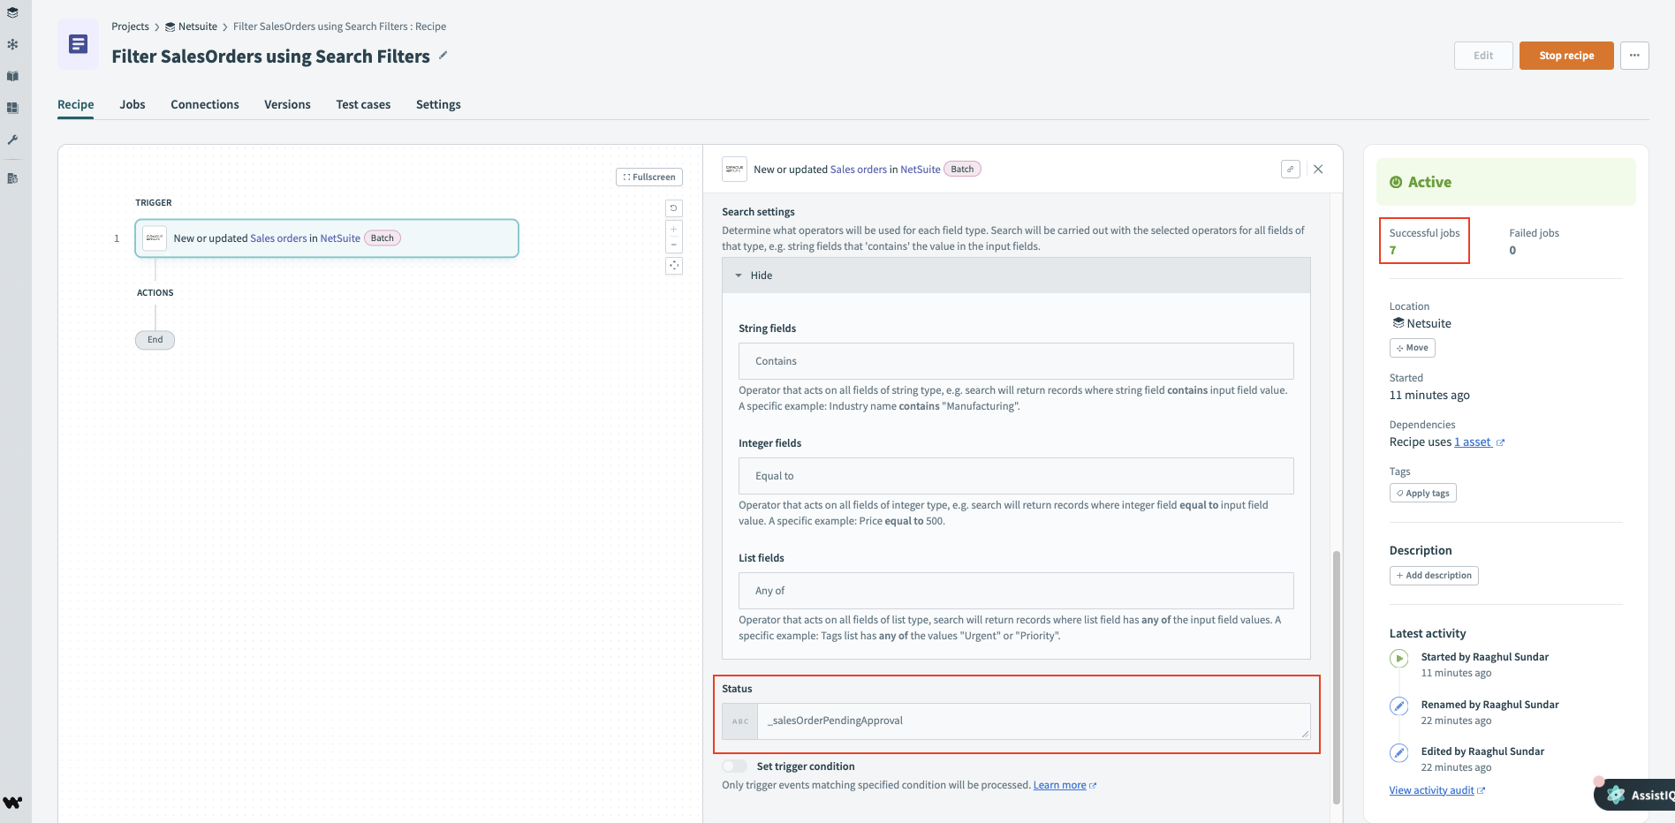Click the Status input field

(1034, 721)
